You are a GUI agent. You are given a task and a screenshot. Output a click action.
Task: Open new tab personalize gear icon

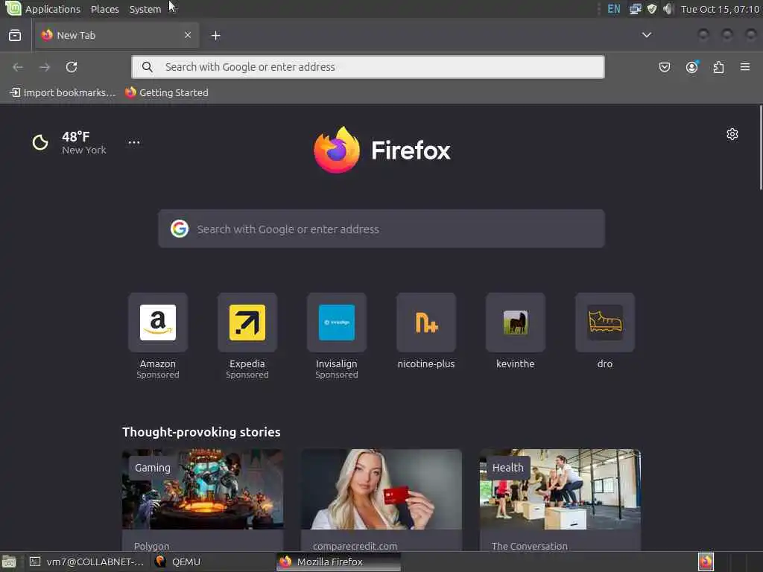click(732, 134)
